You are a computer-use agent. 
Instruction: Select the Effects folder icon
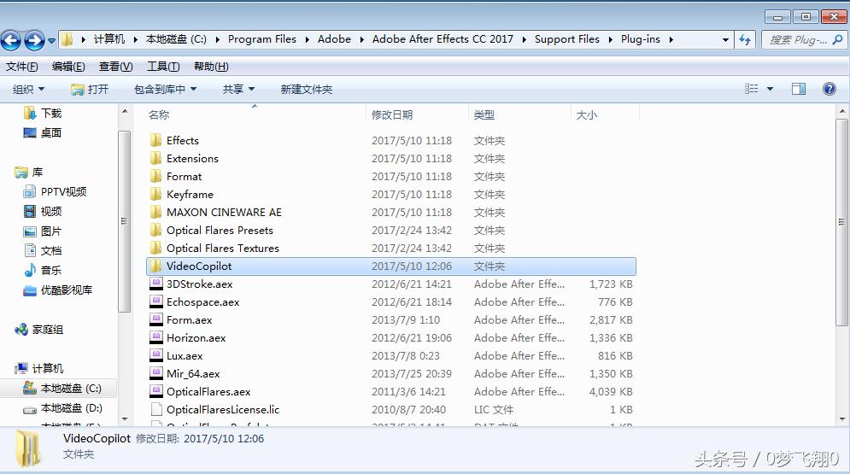[x=156, y=140]
